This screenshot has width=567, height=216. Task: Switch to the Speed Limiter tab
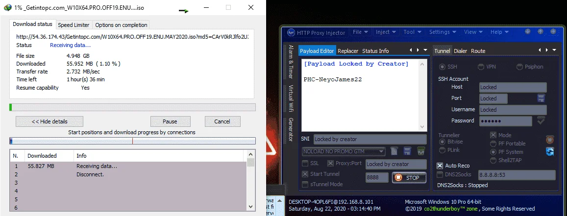[x=74, y=25]
